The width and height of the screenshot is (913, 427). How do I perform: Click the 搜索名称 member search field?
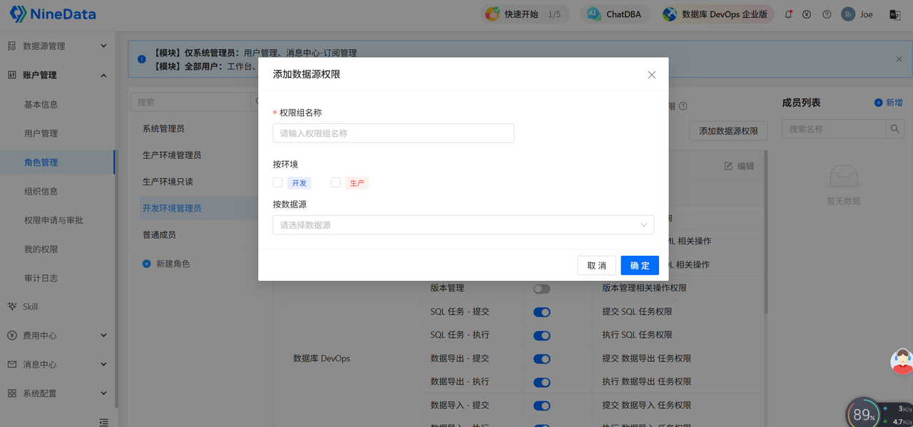coord(834,129)
